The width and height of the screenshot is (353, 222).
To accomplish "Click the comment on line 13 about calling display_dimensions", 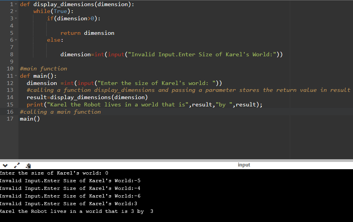I will point(189,90).
